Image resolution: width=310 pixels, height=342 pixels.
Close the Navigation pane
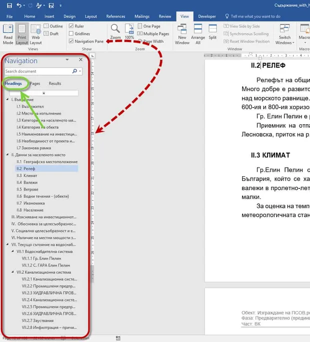81,60
